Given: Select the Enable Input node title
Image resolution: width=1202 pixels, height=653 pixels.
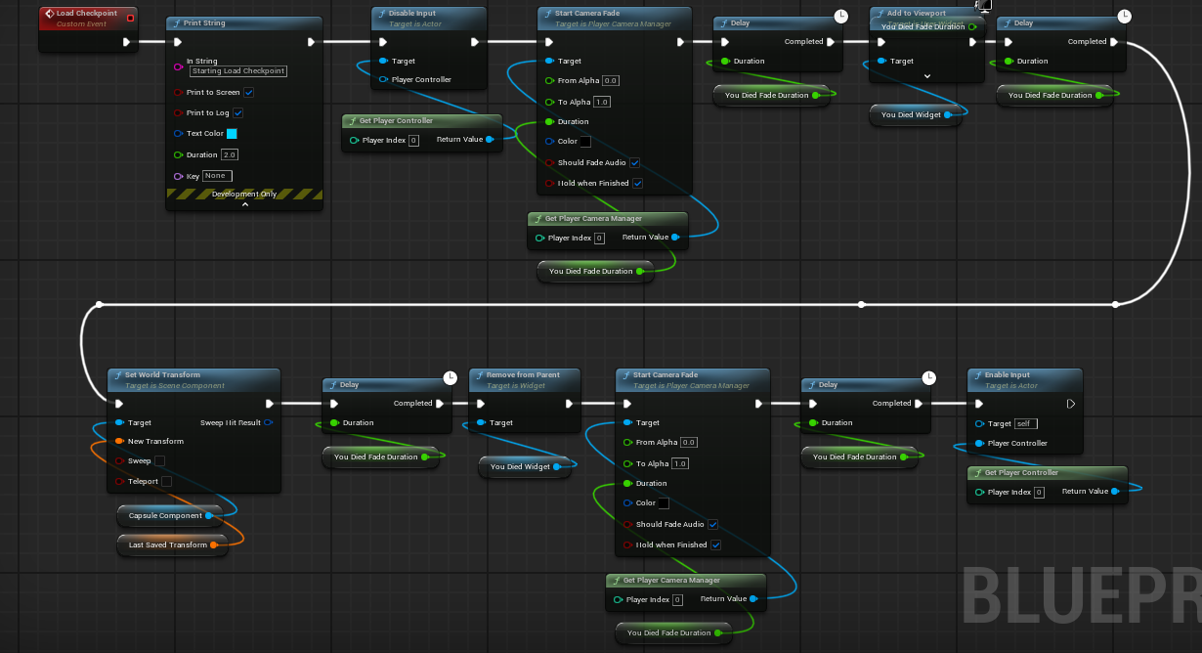Looking at the screenshot, I should [x=1008, y=374].
